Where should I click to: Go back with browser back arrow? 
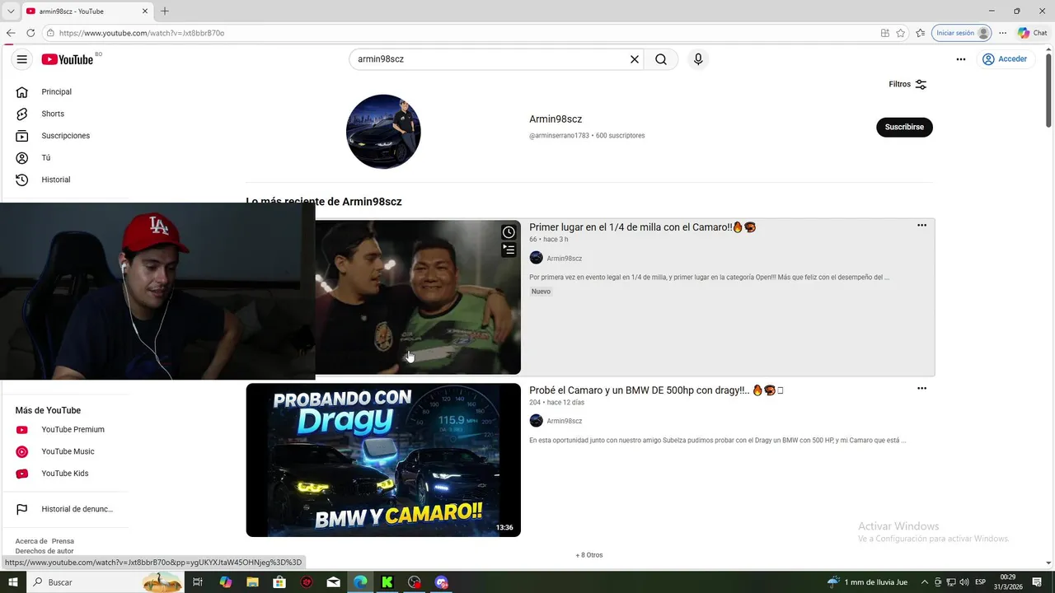[x=11, y=33]
